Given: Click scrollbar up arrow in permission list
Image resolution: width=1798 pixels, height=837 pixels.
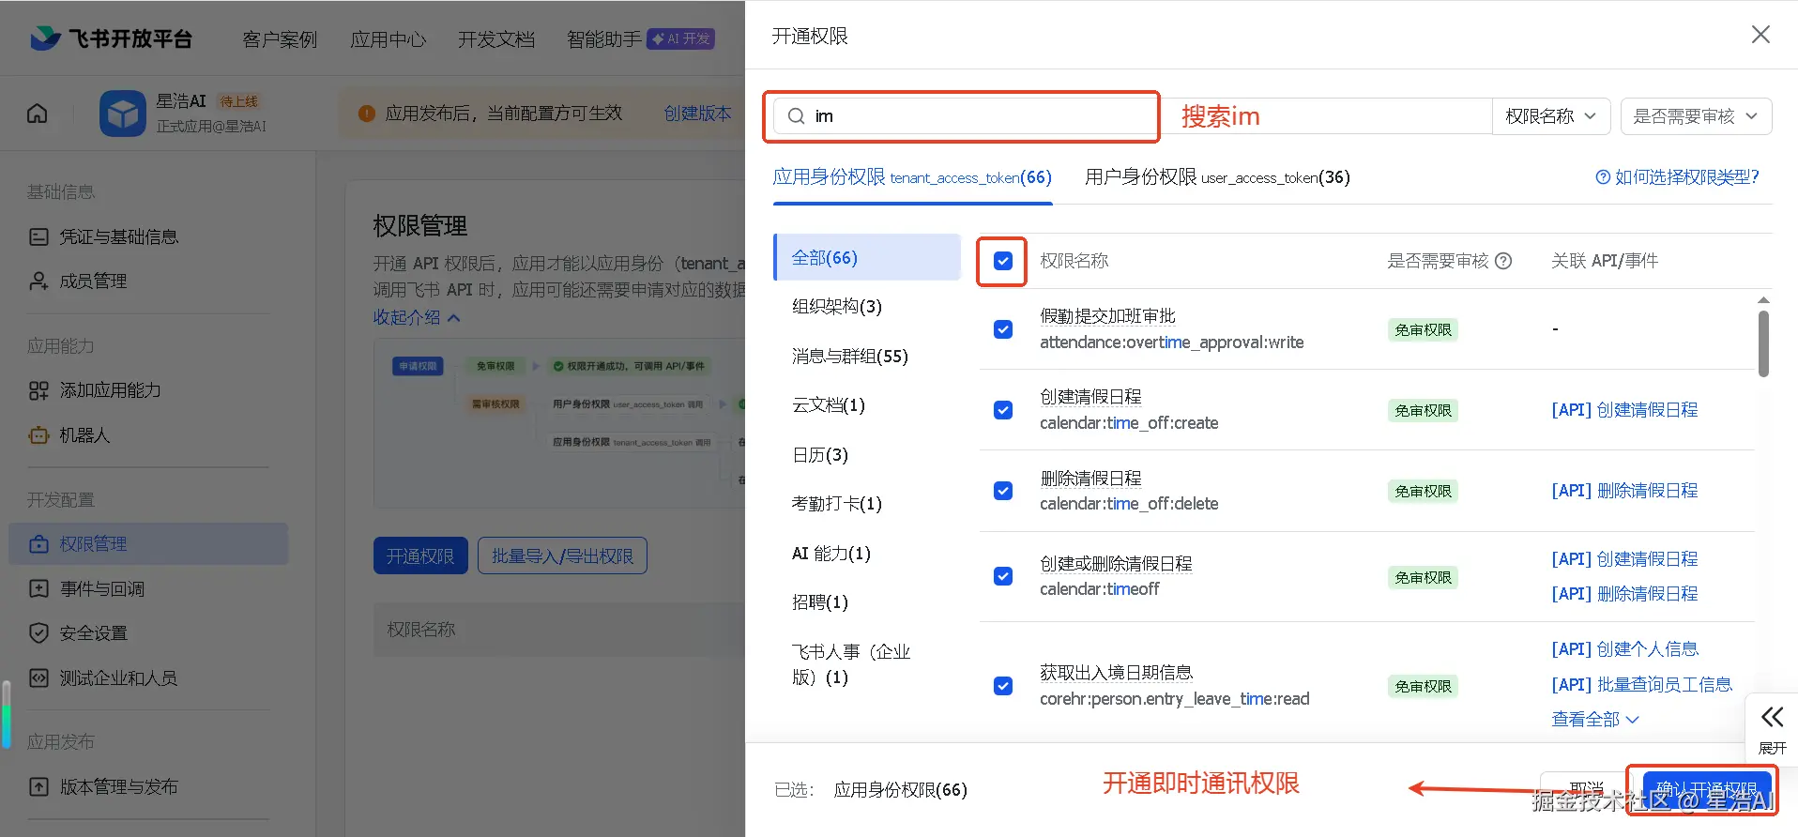Looking at the screenshot, I should [x=1763, y=300].
